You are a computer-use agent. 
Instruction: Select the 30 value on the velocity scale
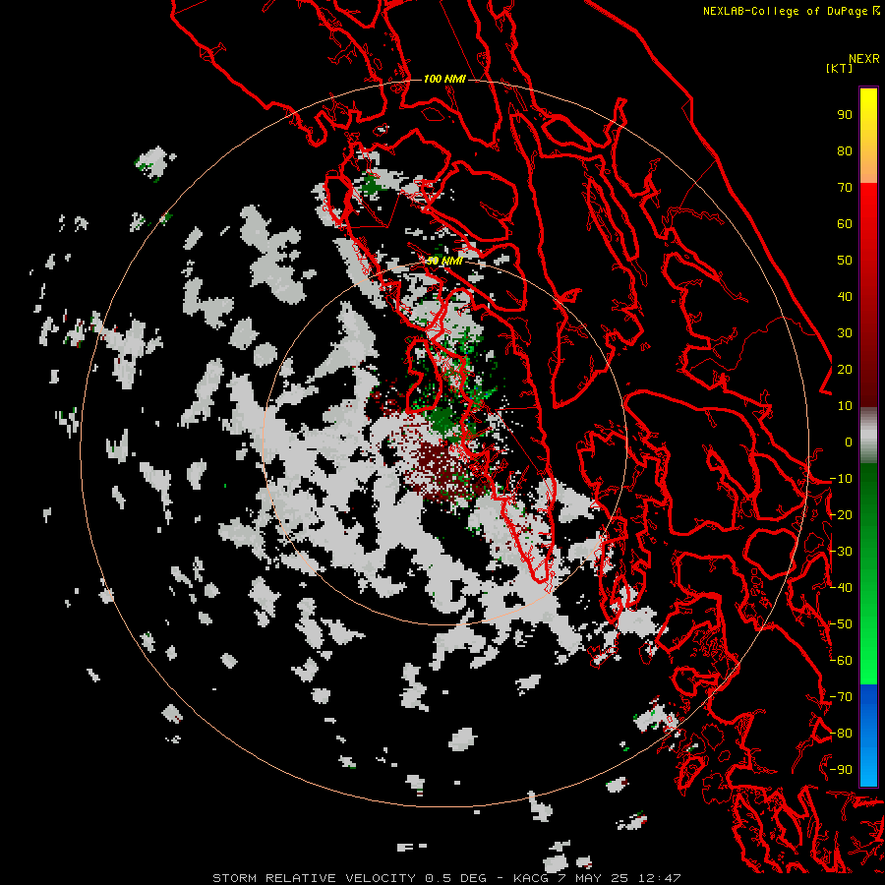tap(845, 333)
